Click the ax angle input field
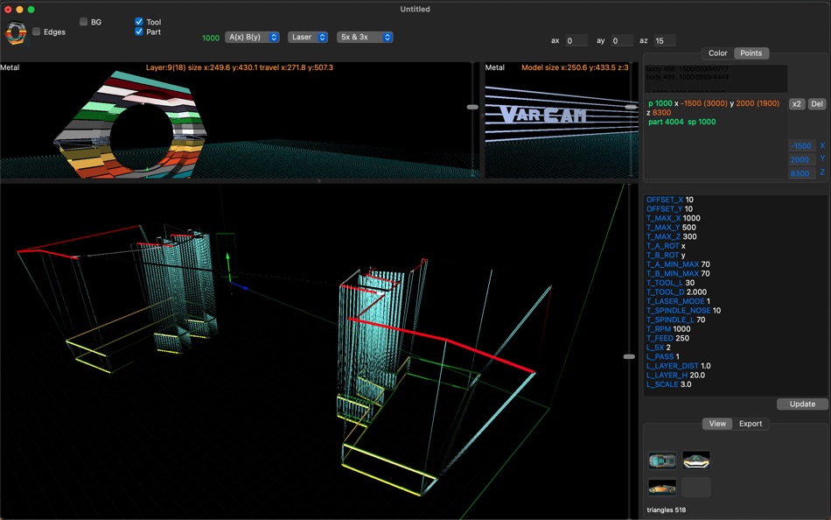Viewport: 831px width, 520px height. (576, 41)
